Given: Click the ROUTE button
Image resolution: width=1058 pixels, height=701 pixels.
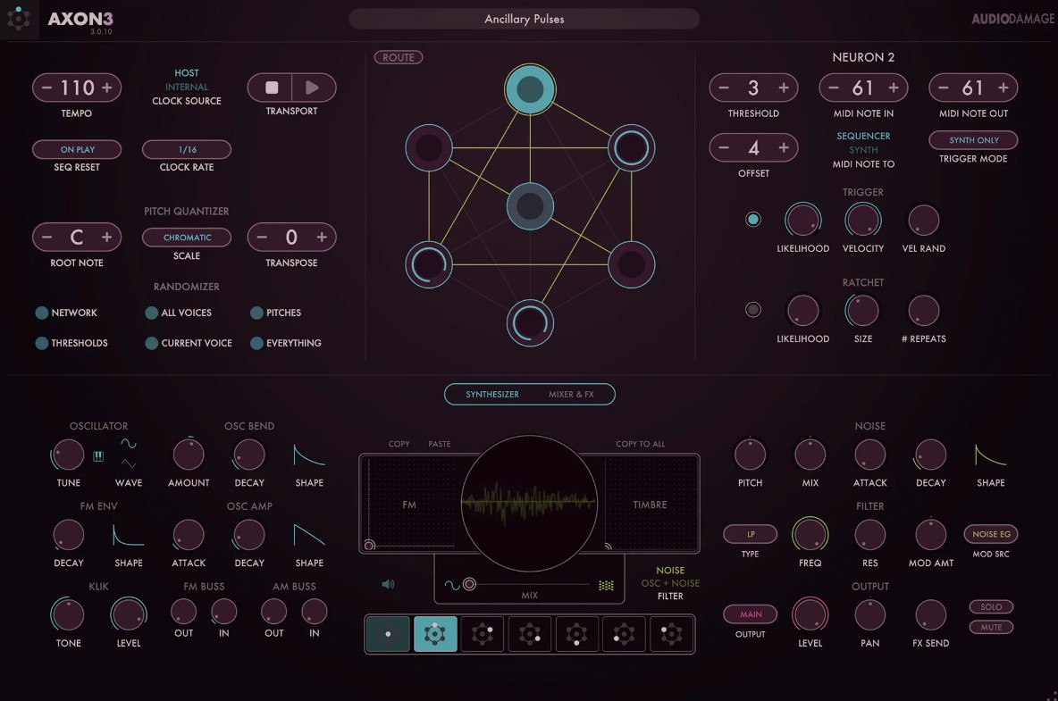Looking at the screenshot, I should click(399, 57).
